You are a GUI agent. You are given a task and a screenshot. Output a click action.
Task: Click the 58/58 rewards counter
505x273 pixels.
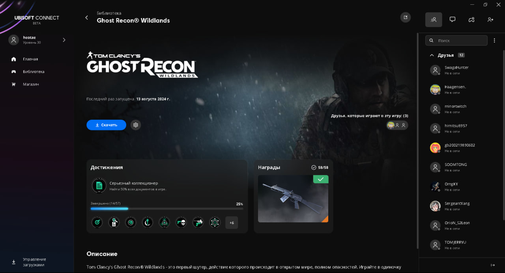pos(320,167)
